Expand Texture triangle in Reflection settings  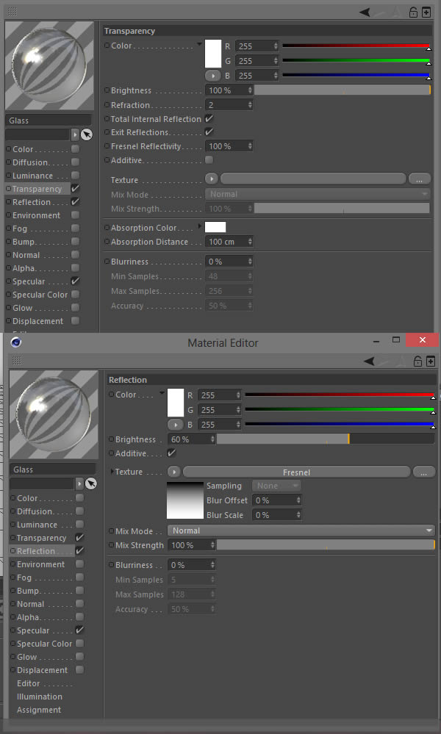(x=112, y=471)
